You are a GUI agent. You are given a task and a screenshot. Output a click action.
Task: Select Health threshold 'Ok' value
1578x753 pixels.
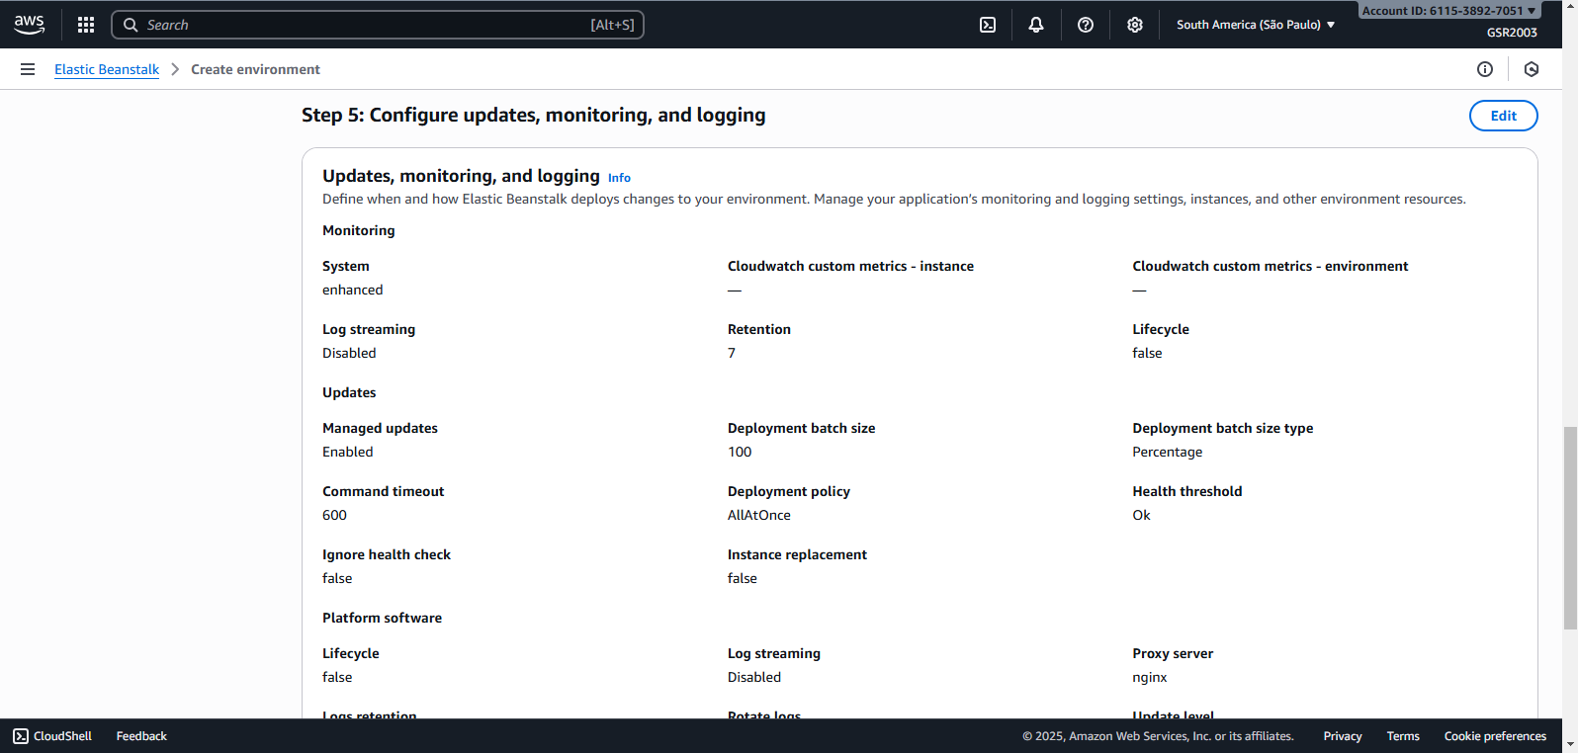(x=1141, y=515)
